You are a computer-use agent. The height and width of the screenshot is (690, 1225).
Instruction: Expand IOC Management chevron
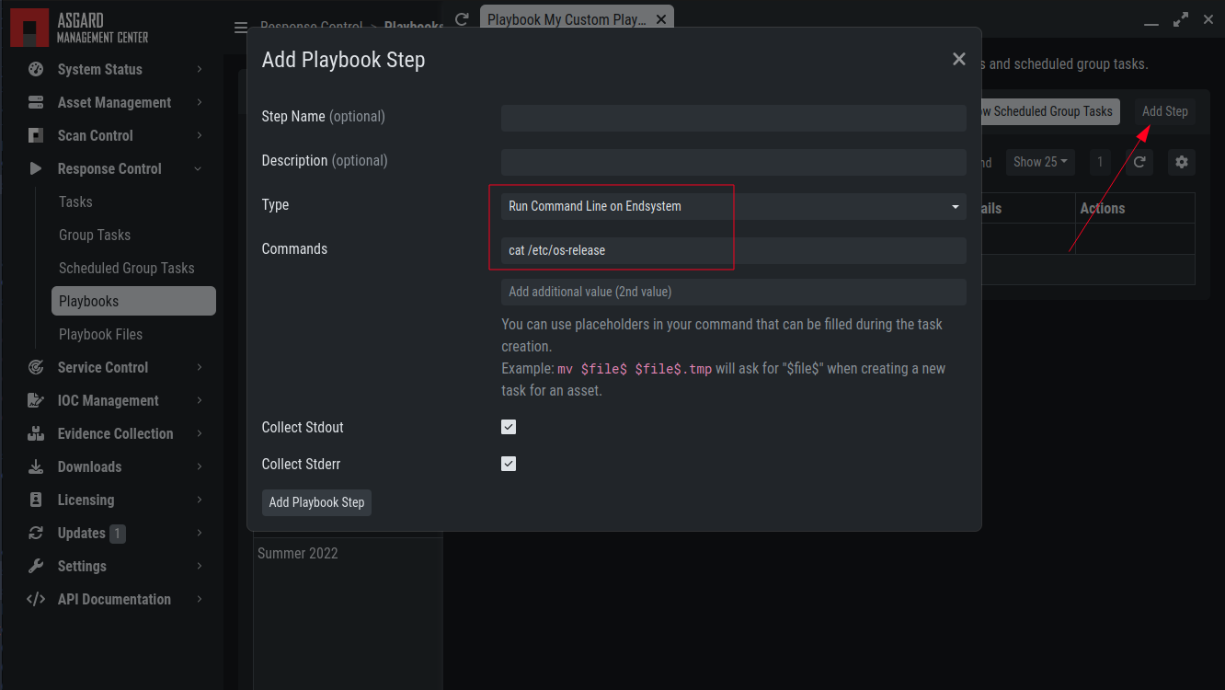pos(200,400)
